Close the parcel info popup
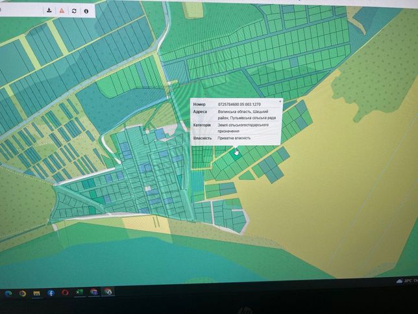This screenshot has height=314, width=418. tap(280, 101)
